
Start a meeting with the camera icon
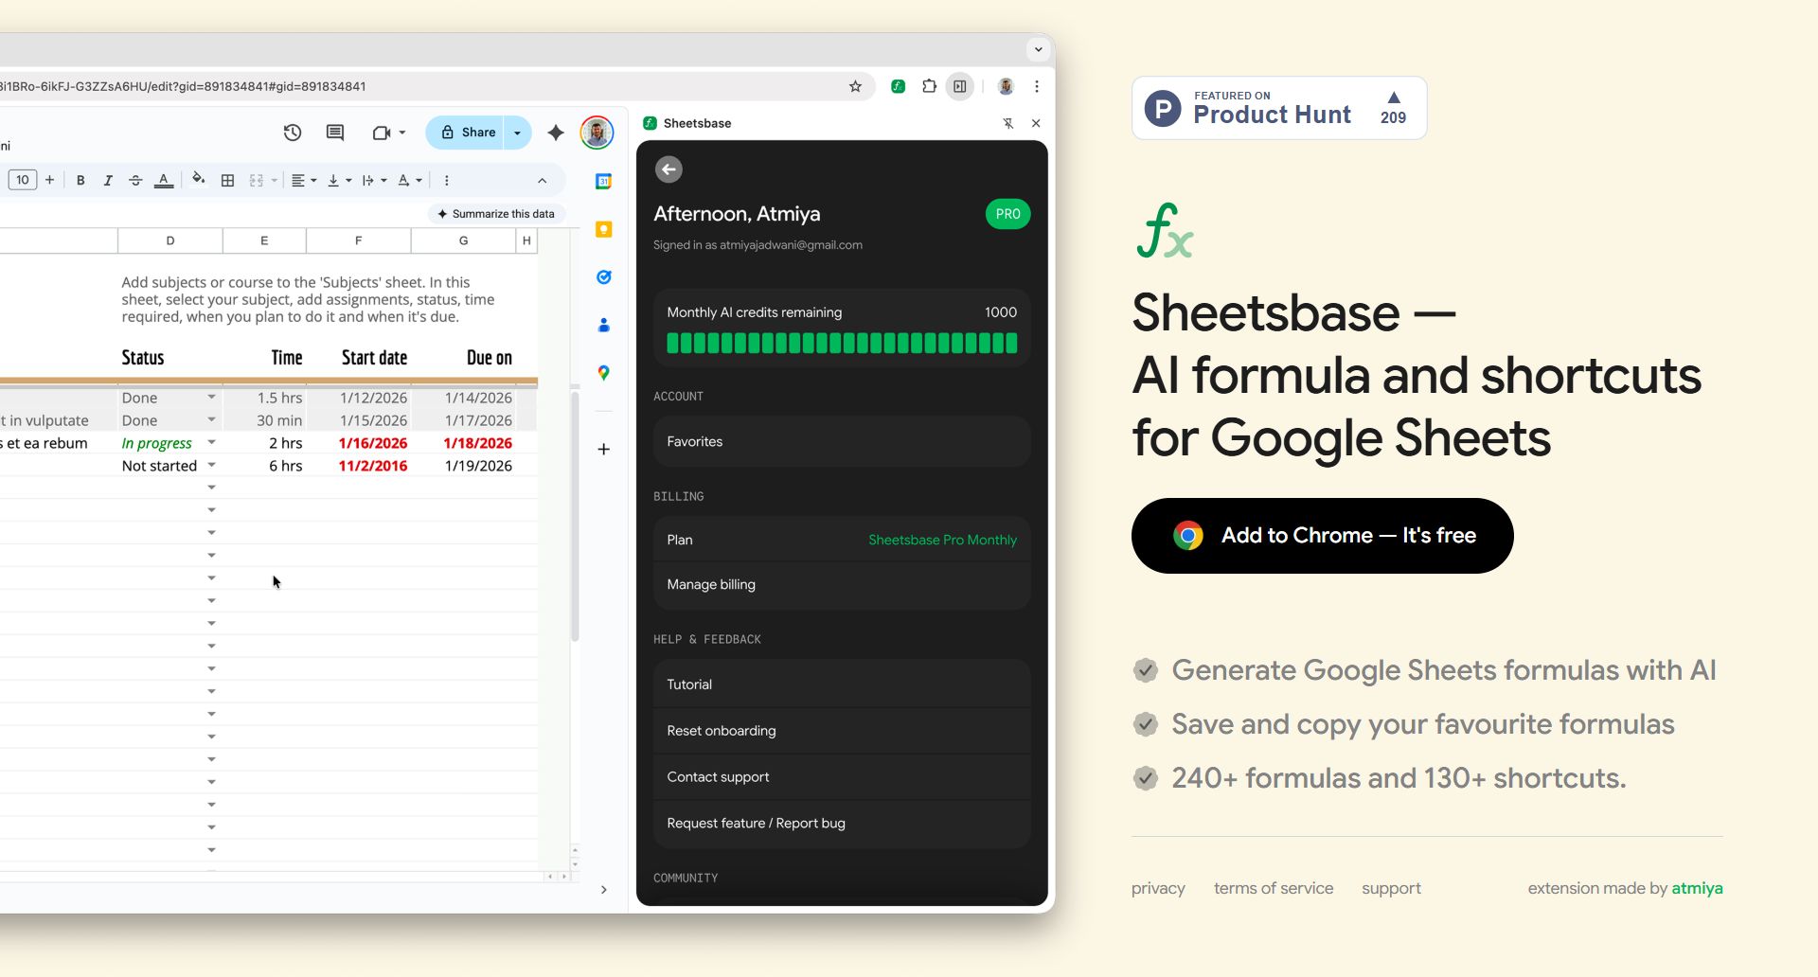[381, 133]
